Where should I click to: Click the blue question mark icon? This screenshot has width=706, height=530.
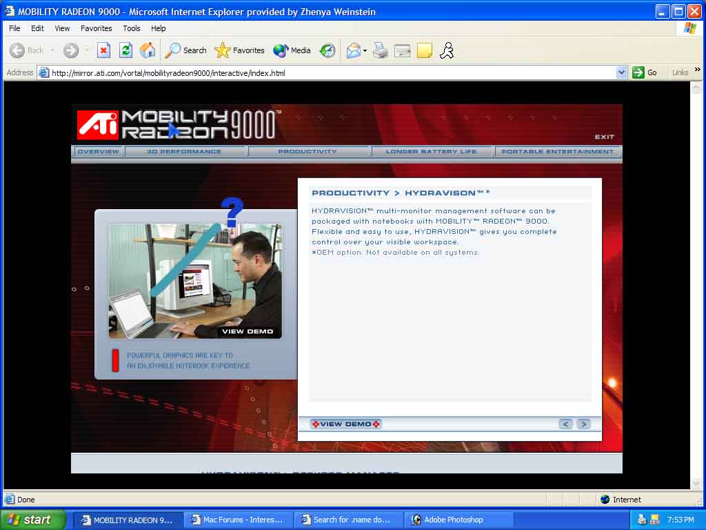tap(232, 213)
